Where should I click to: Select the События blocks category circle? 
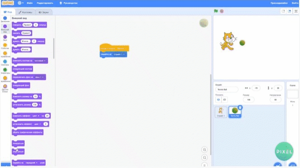coord(5,45)
